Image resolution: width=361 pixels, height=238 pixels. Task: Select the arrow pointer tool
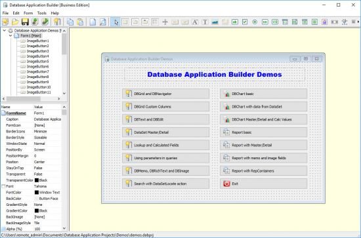pos(116,22)
